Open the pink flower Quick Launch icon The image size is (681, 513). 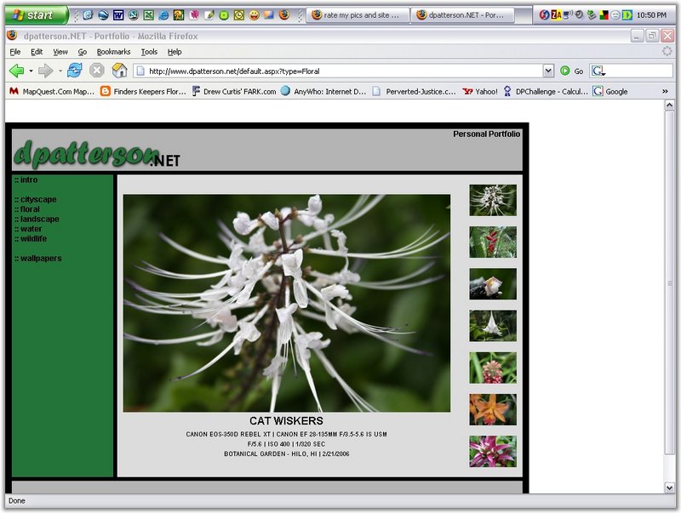pos(194,15)
